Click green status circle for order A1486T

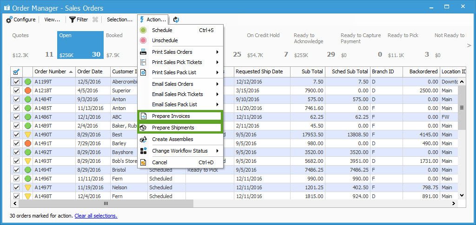(x=28, y=117)
